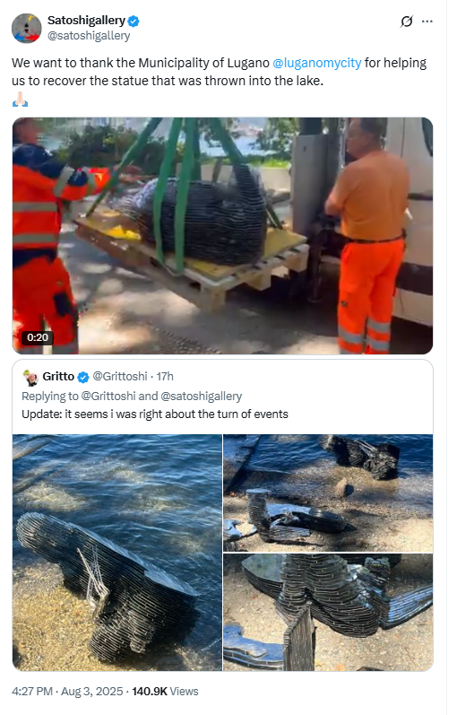Follow the @luganomycity mention link
This screenshot has height=715, width=457.
[x=316, y=63]
